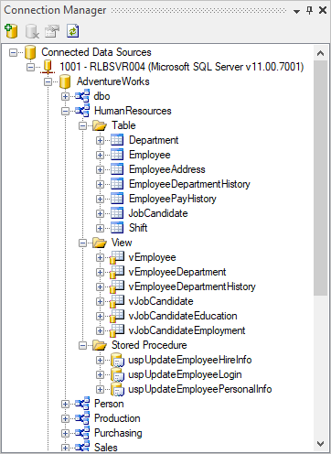The width and height of the screenshot is (331, 454).
Task: Click the Table folder icon
Action: [x=100, y=125]
